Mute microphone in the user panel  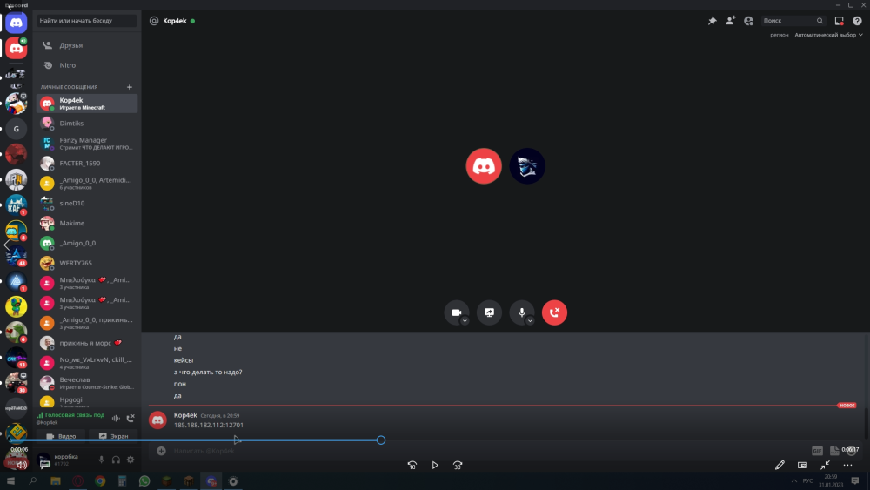click(x=101, y=460)
